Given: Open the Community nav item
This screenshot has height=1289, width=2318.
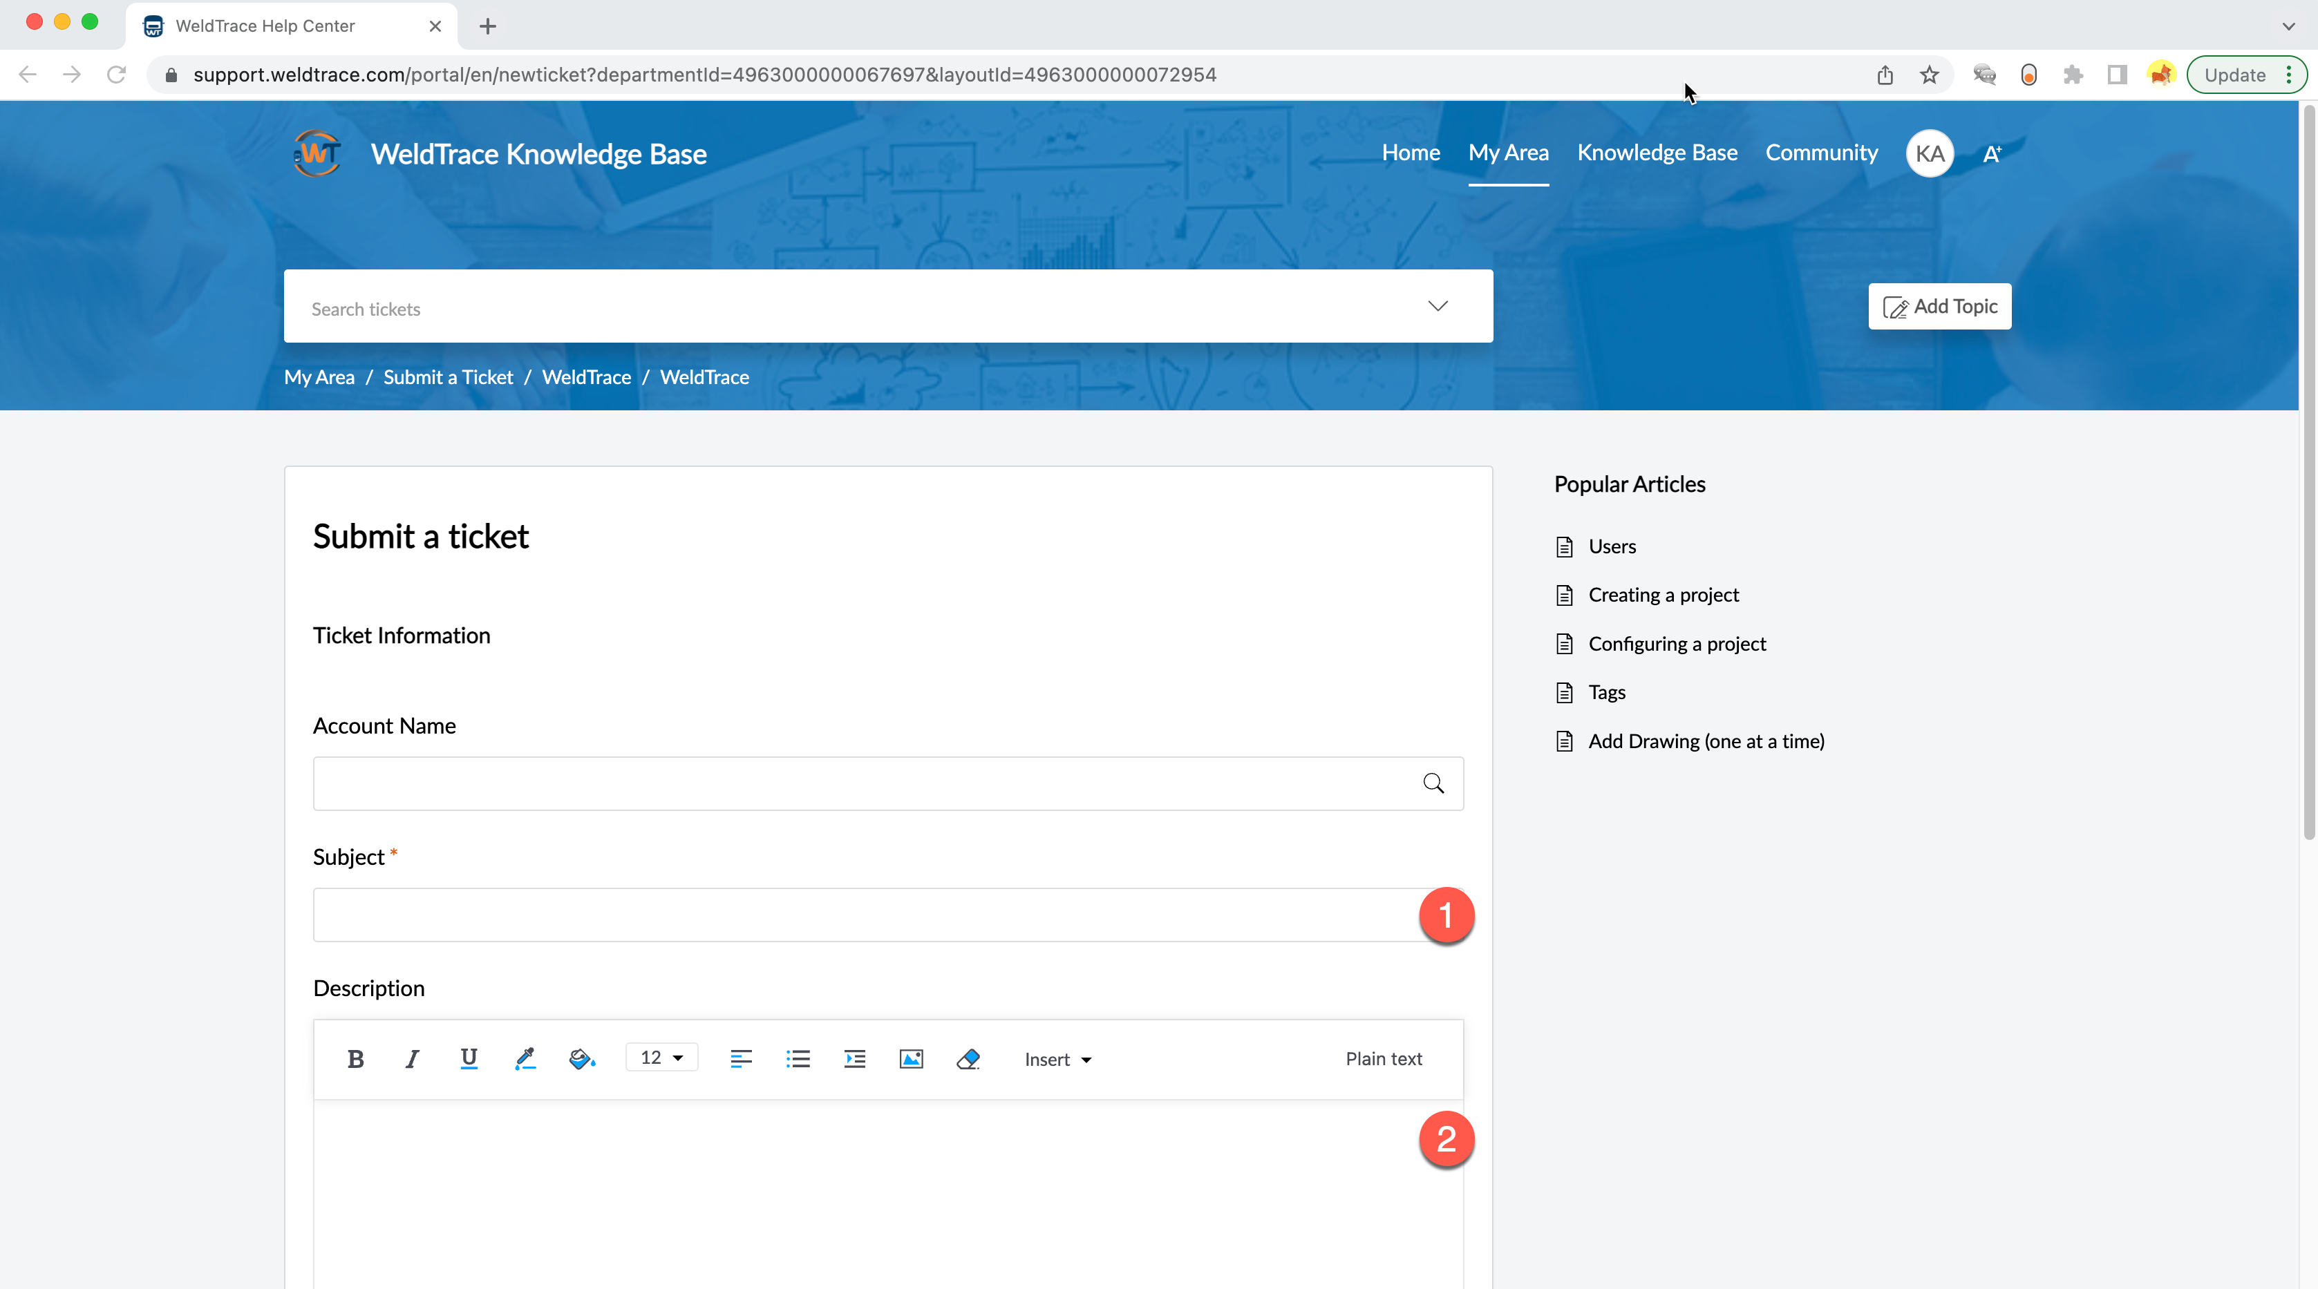Looking at the screenshot, I should pyautogui.click(x=1821, y=153).
